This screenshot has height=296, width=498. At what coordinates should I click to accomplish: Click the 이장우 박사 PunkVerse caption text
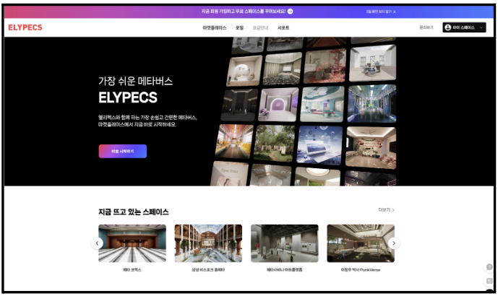click(361, 270)
